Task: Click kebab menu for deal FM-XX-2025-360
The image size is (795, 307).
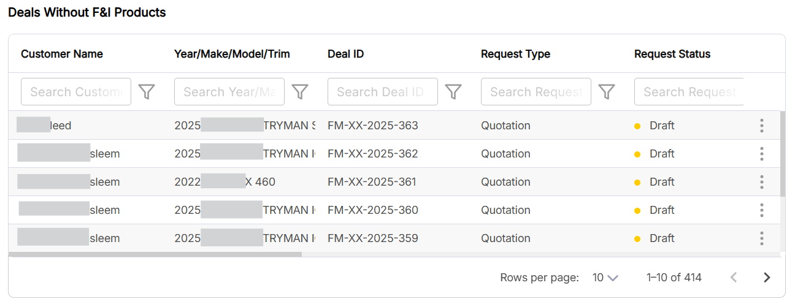Action: [761, 210]
